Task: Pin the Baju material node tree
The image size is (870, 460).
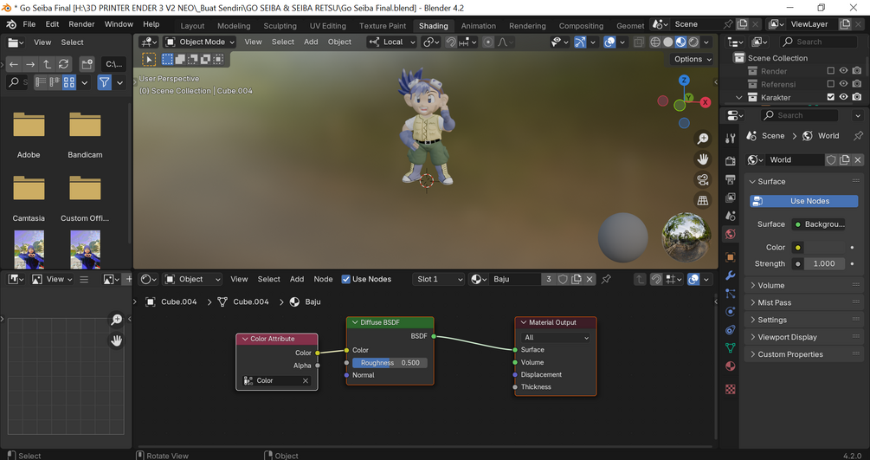Action: pos(606,279)
